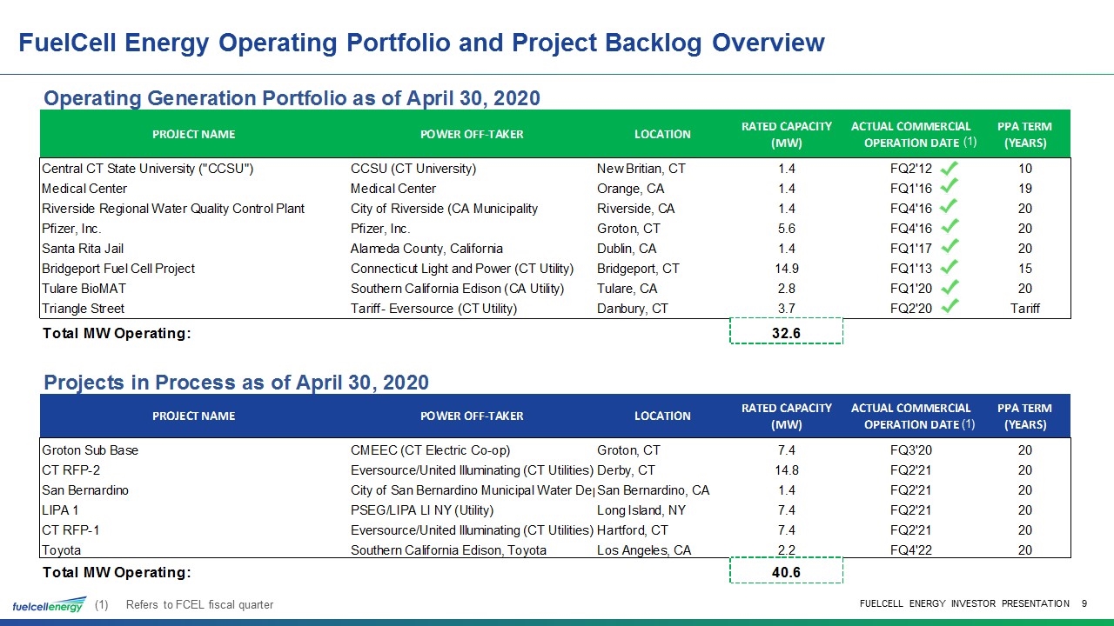The height and width of the screenshot is (626, 1114).
Task: Click the slide title FuelCell Energy Operating Portfolio
Action: (422, 42)
